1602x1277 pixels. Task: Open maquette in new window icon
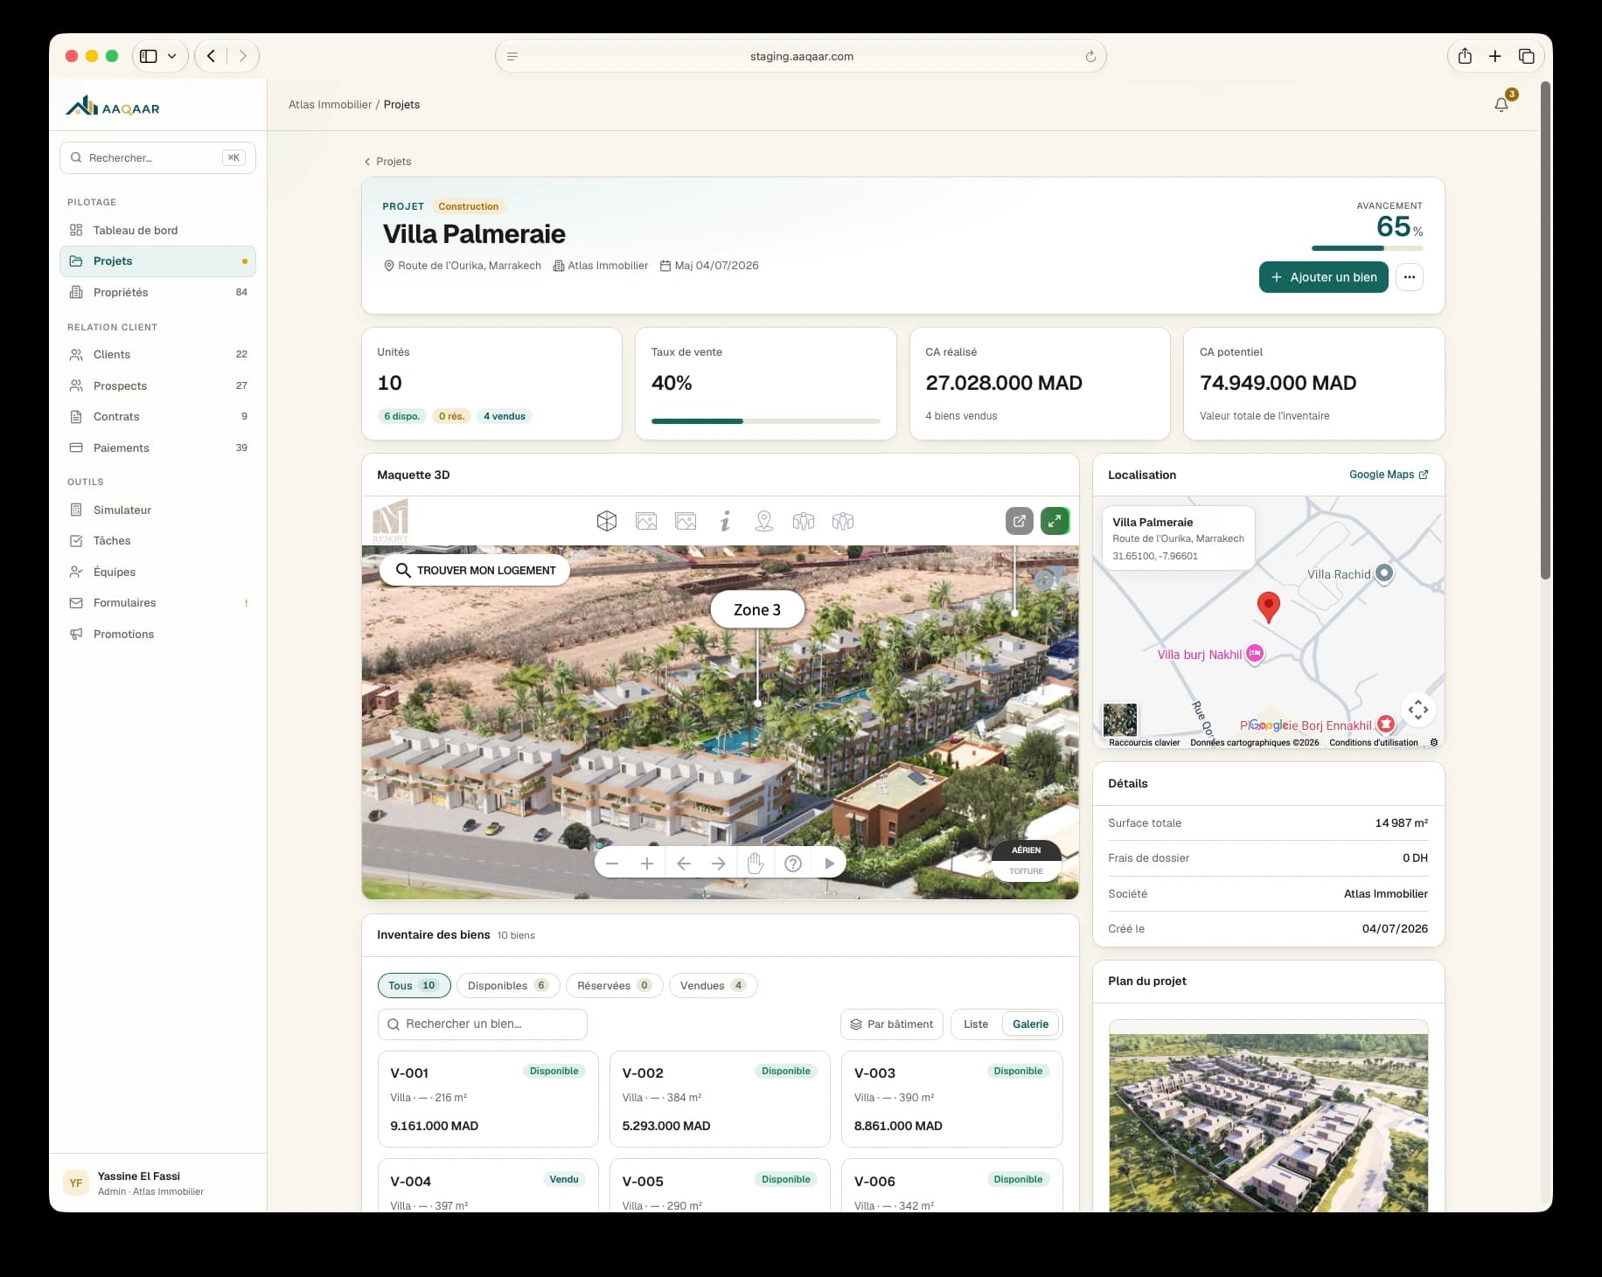(1020, 521)
